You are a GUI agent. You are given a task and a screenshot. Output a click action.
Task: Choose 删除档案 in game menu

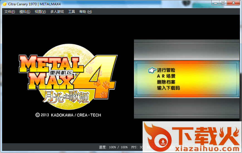tap(166, 82)
